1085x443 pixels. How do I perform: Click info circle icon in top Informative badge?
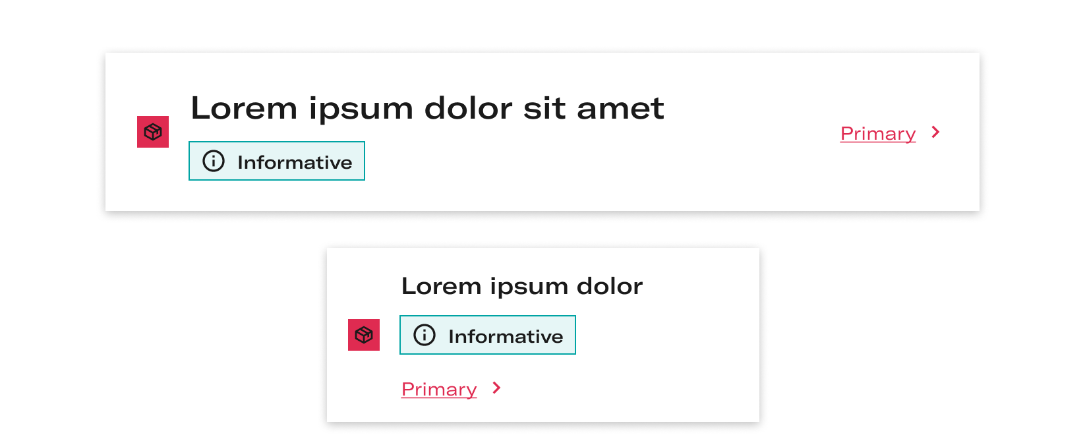click(x=214, y=161)
